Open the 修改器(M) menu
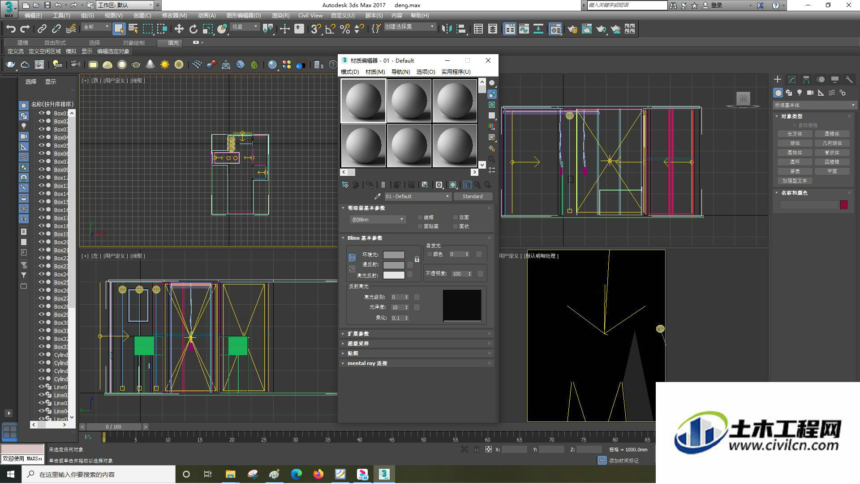Image resolution: width=860 pixels, height=484 pixels. (x=174, y=16)
